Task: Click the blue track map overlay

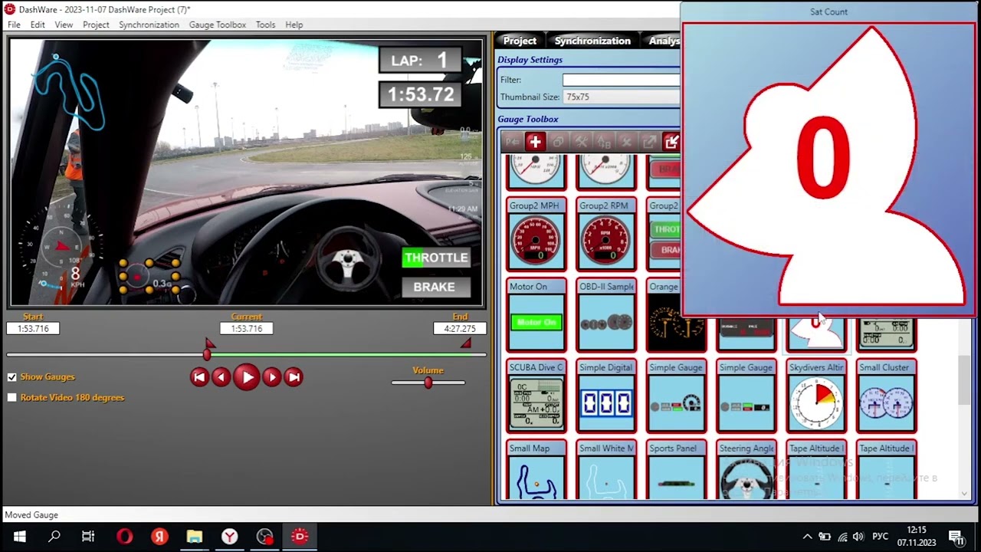Action: [71, 90]
